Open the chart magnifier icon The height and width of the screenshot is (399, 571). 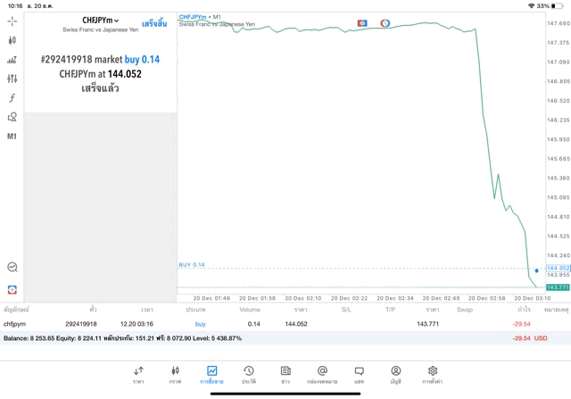12,267
